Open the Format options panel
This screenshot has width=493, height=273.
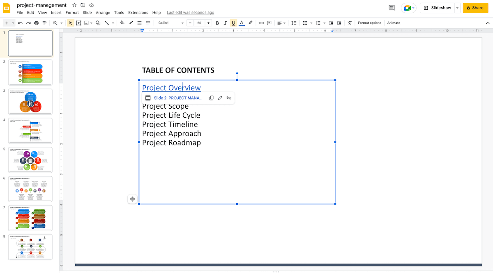coord(369,23)
